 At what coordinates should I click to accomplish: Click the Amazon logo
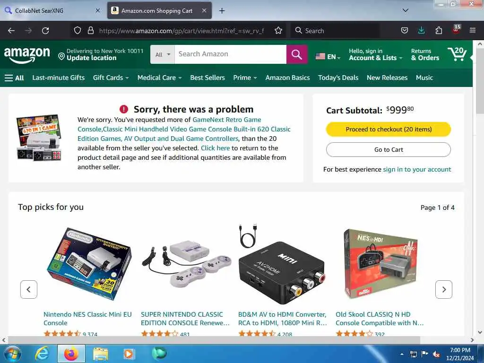[27, 55]
